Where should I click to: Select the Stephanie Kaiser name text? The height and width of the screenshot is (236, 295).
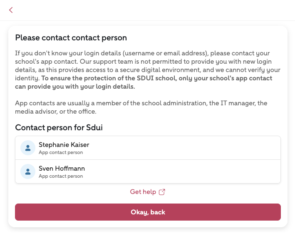pos(64,145)
